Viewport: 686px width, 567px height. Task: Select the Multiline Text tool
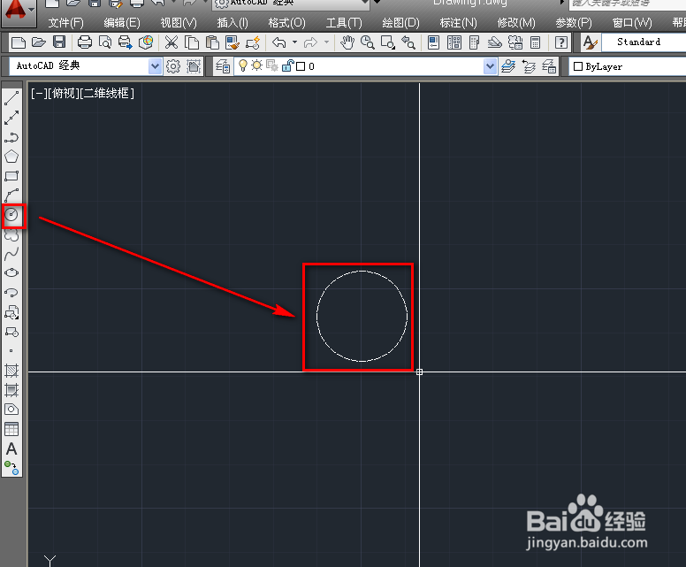tap(11, 448)
